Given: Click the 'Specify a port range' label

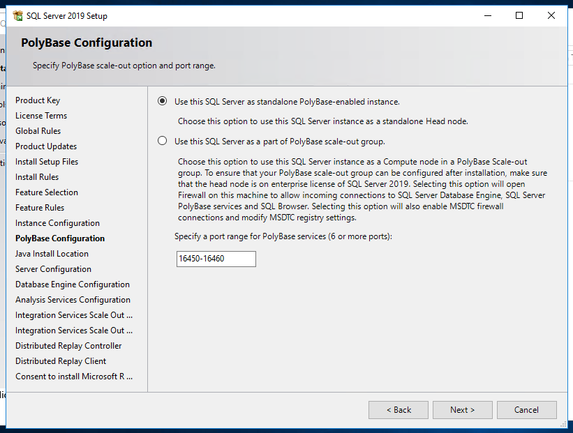Looking at the screenshot, I should [283, 236].
